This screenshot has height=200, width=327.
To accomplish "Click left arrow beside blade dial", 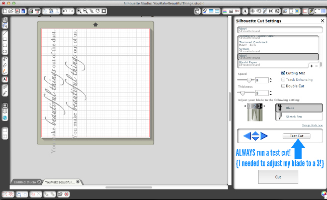I will 245,106.
